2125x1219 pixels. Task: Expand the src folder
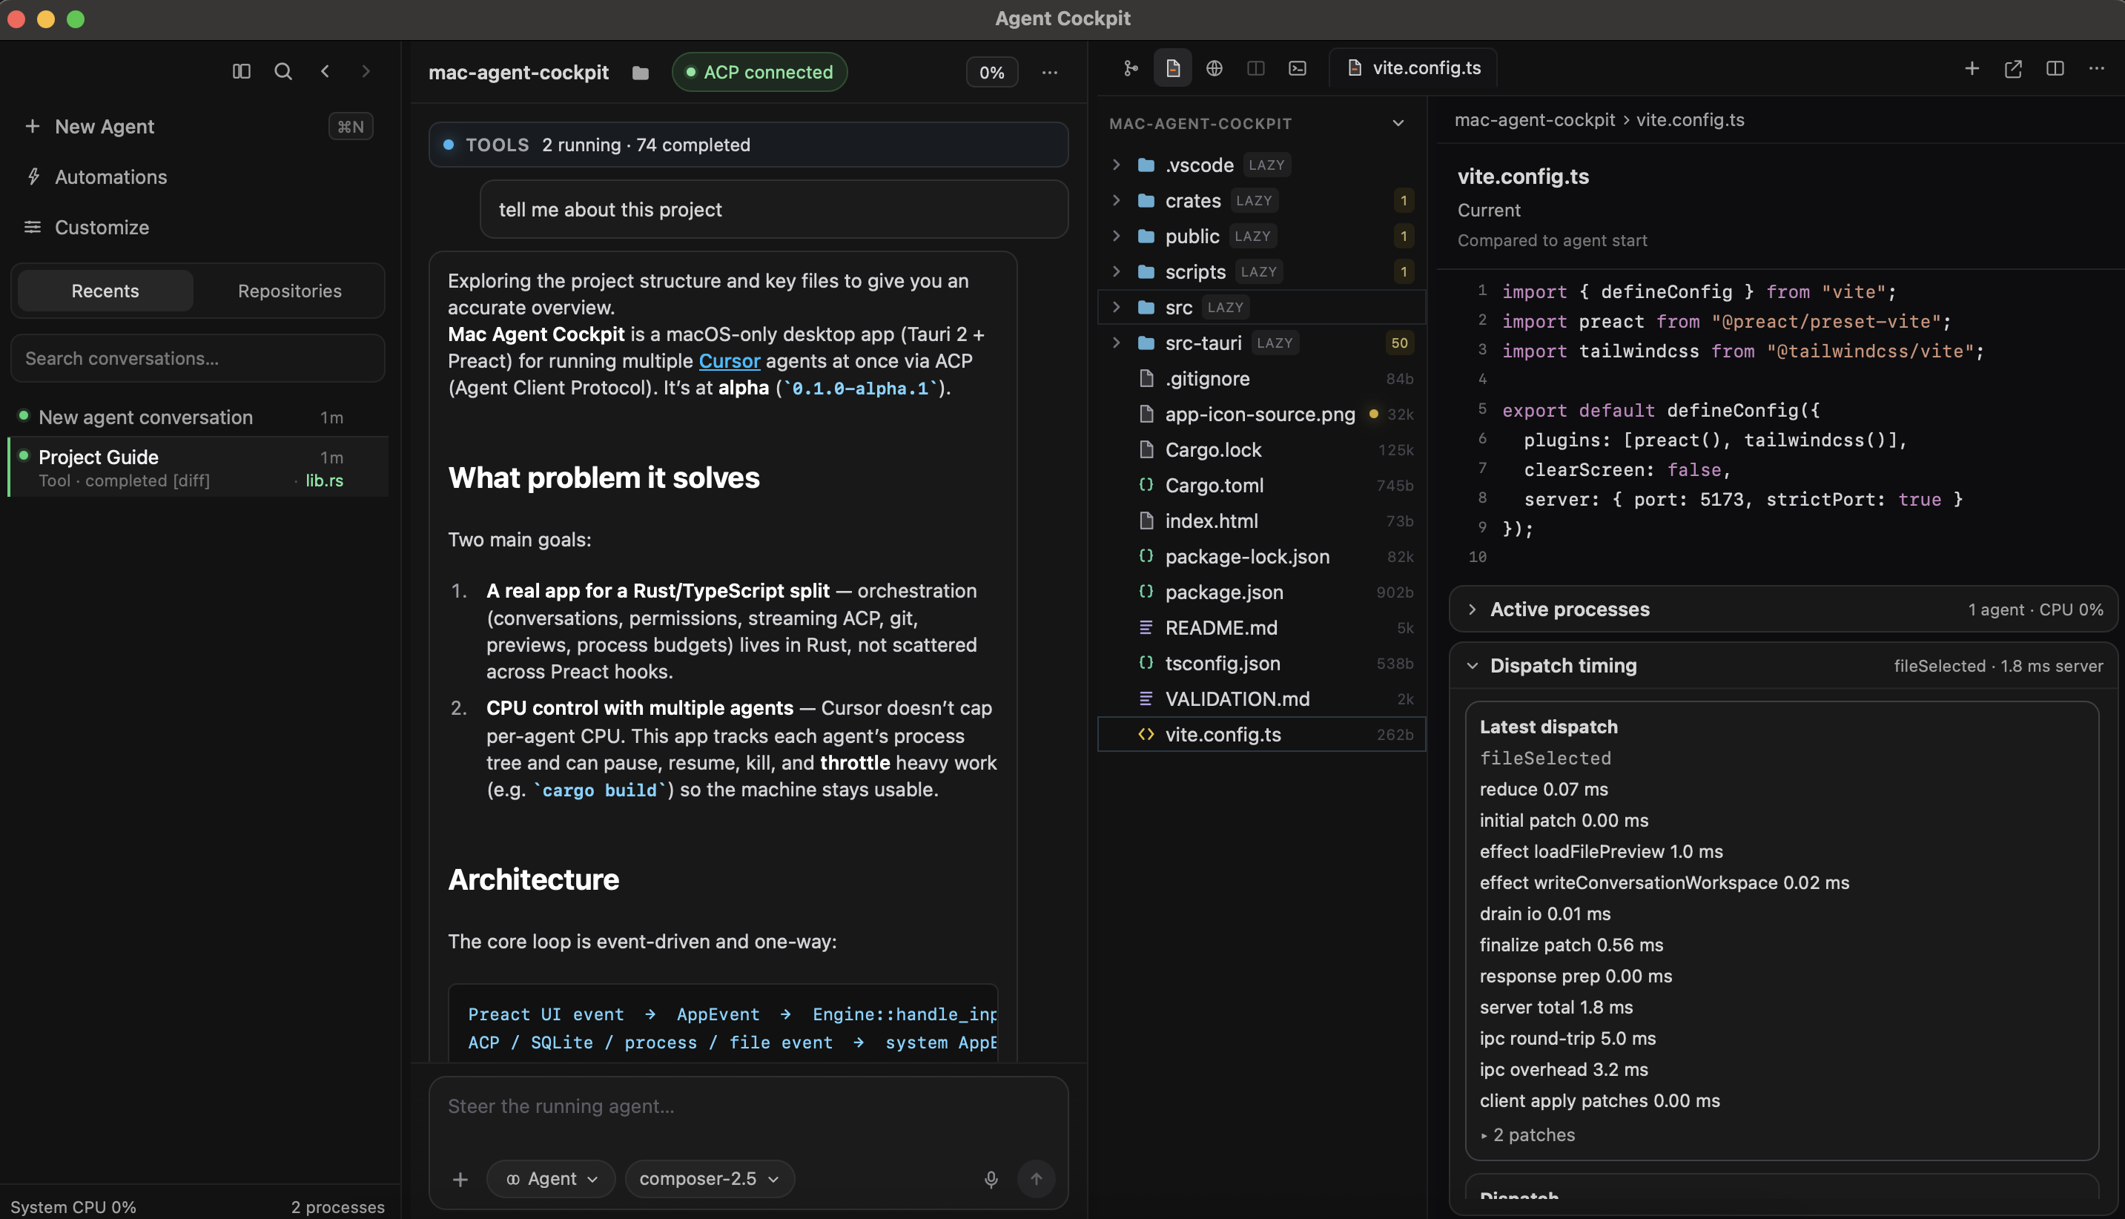click(x=1116, y=307)
